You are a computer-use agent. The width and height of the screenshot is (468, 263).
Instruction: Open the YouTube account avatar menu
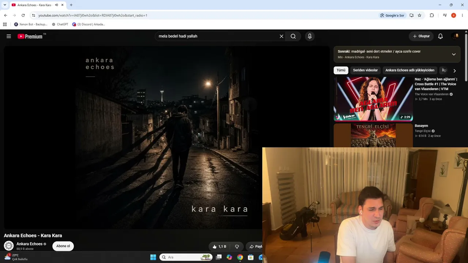(455, 36)
